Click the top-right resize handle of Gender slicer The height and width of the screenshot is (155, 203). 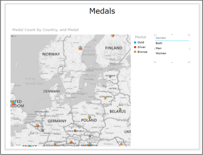(x=189, y=35)
